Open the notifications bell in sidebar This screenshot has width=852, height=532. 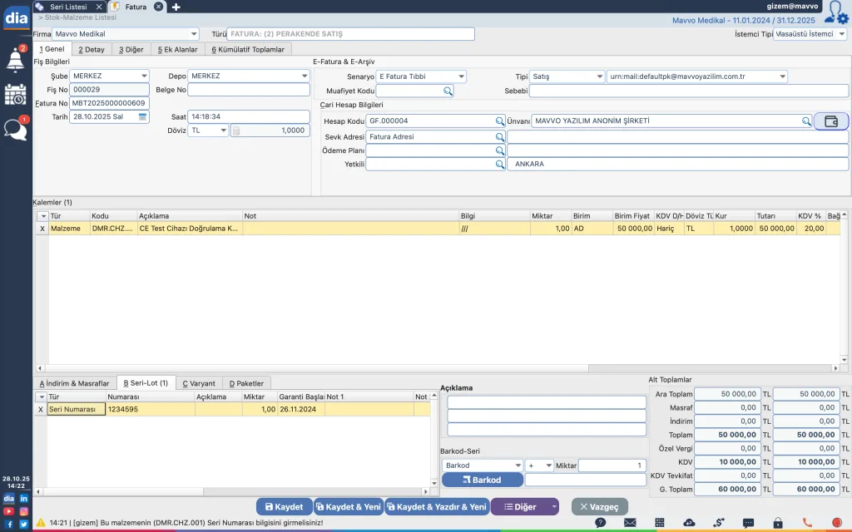15,60
